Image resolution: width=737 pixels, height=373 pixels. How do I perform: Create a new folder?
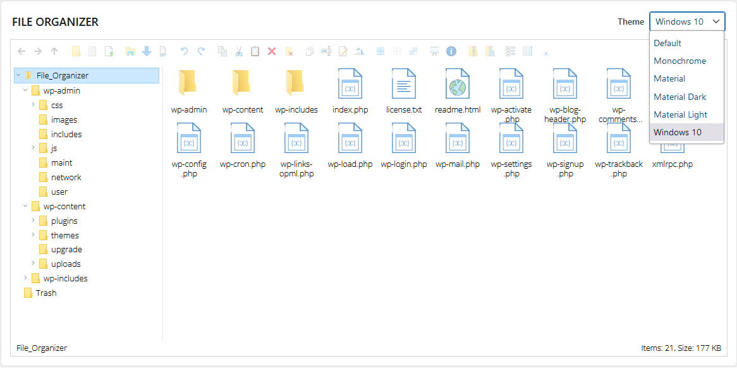75,51
